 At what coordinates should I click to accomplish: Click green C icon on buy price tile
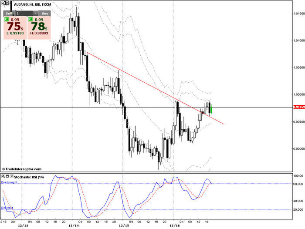pos(30,20)
